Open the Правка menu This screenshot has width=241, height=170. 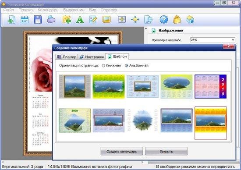(25, 10)
